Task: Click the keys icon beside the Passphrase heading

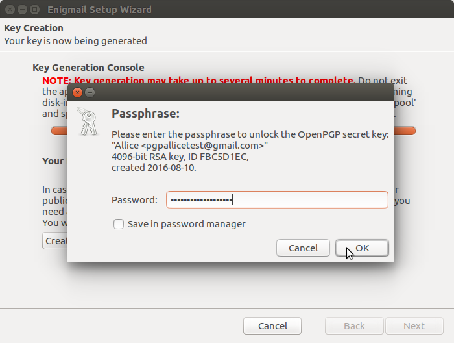Action: click(x=88, y=121)
